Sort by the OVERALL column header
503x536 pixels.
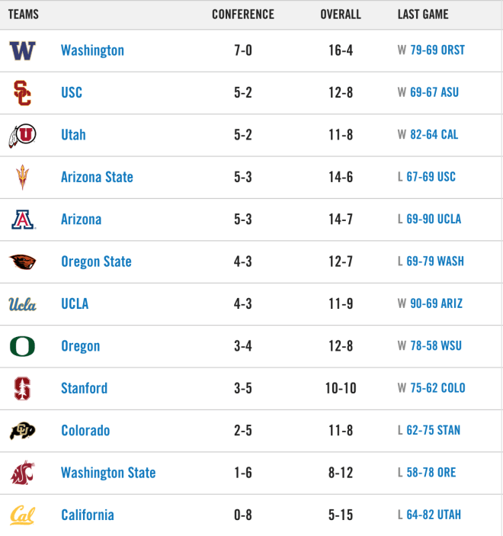pyautogui.click(x=341, y=14)
